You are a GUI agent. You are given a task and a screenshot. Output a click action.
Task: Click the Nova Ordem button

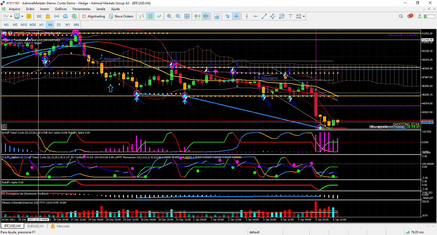click(121, 16)
